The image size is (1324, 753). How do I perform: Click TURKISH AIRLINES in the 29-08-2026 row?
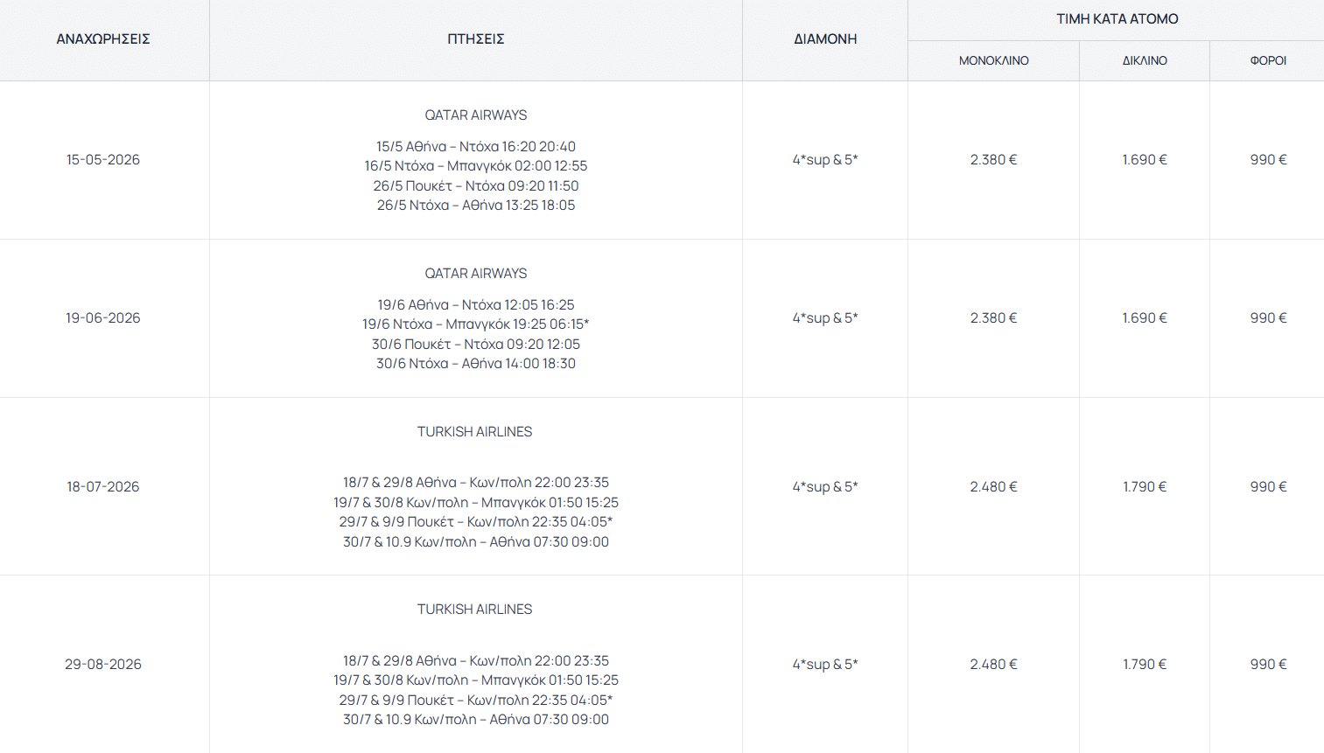click(474, 610)
